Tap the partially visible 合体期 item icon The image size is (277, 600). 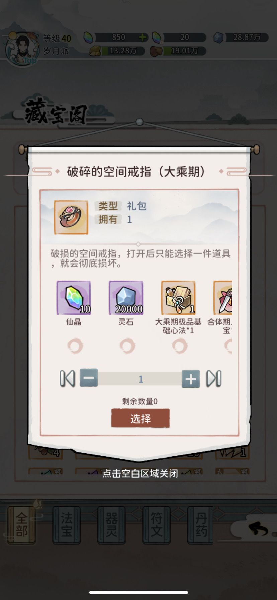pos(223,298)
